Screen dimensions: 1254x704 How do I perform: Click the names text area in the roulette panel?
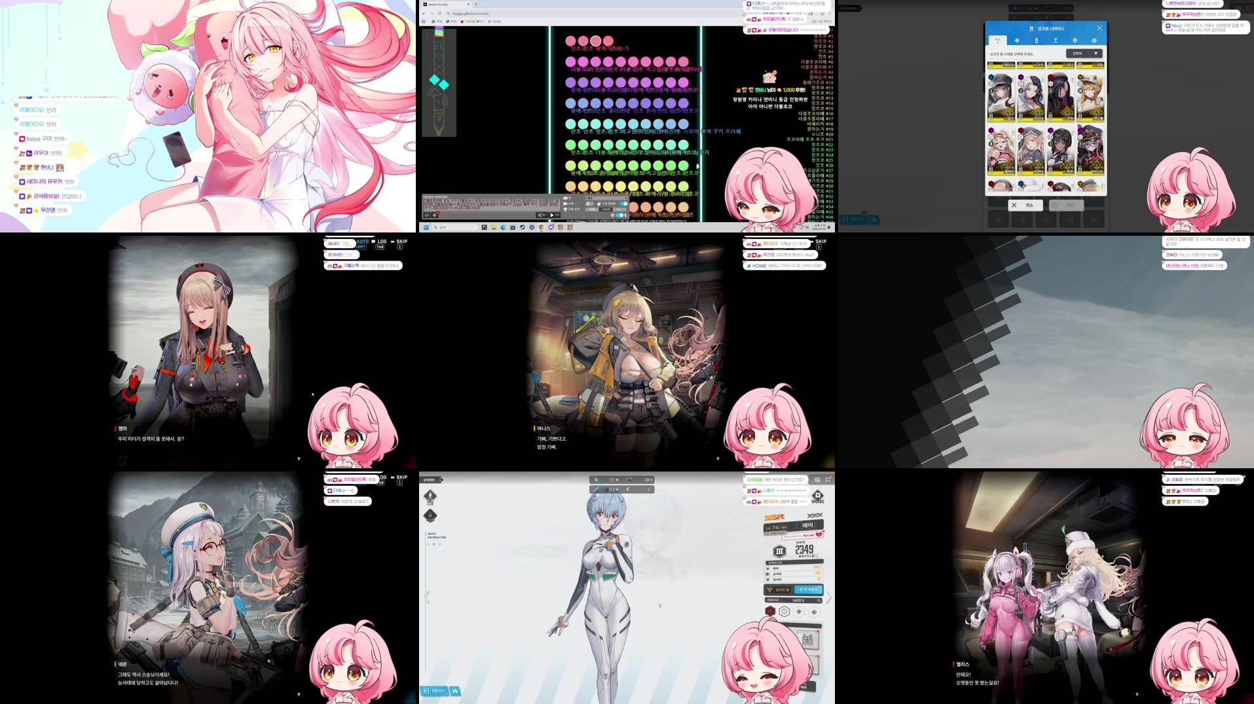pos(491,204)
